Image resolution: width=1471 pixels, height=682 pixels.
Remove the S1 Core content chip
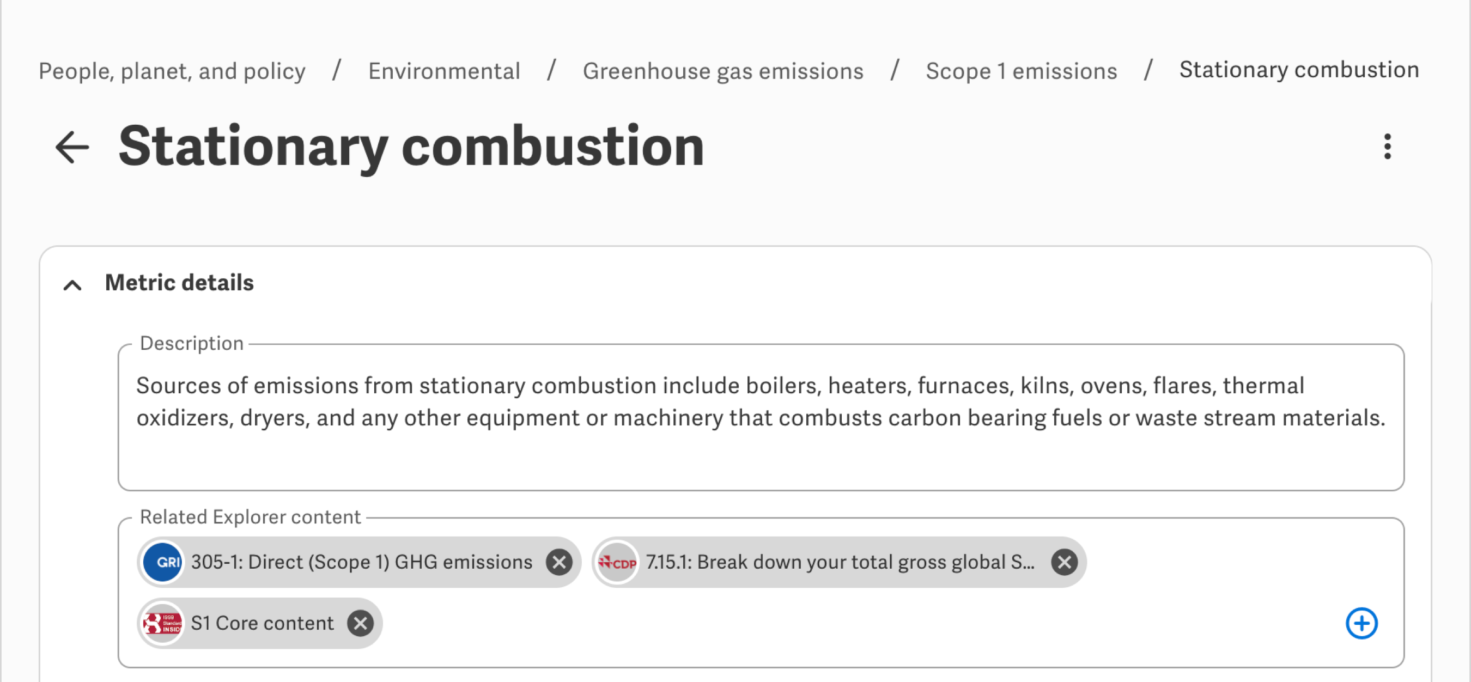coord(360,623)
